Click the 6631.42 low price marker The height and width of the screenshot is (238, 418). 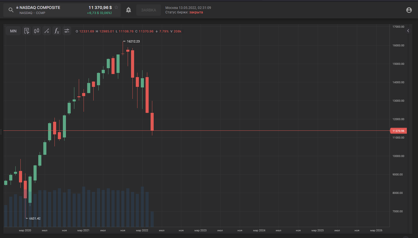[33, 219]
